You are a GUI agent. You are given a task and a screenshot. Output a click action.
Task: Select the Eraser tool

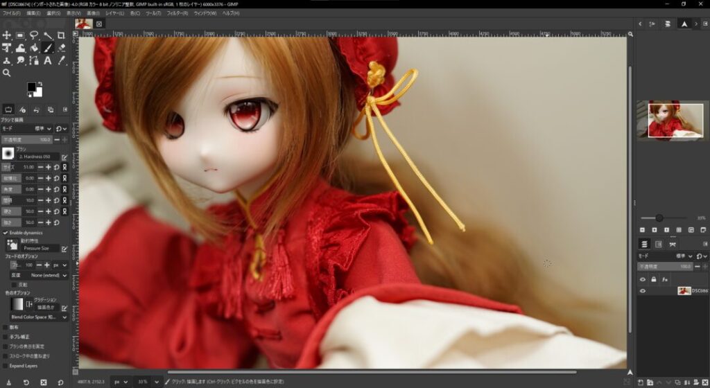pyautogui.click(x=61, y=48)
